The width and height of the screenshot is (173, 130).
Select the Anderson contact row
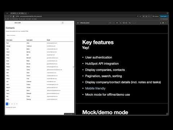point(40,46)
